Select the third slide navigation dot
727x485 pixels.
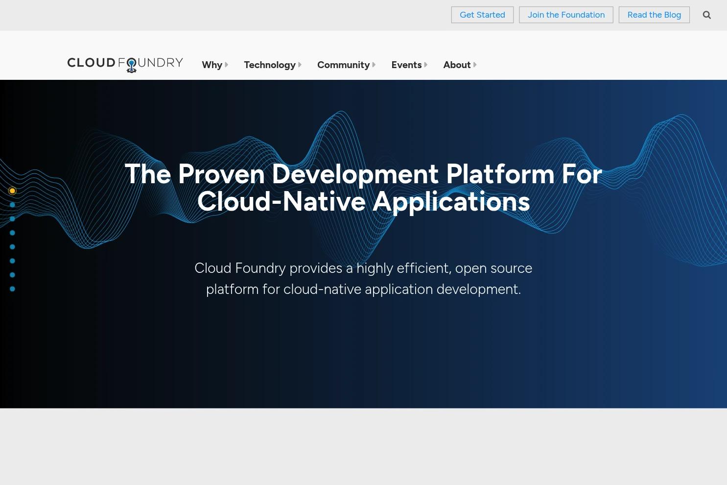[x=12, y=218]
